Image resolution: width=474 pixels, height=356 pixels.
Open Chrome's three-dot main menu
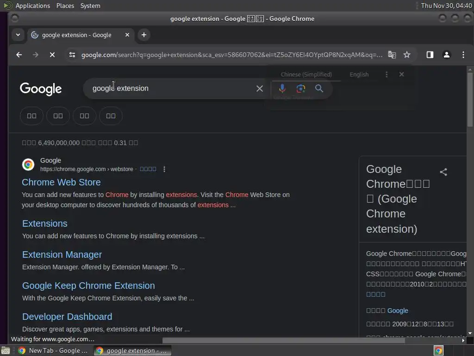463,55
